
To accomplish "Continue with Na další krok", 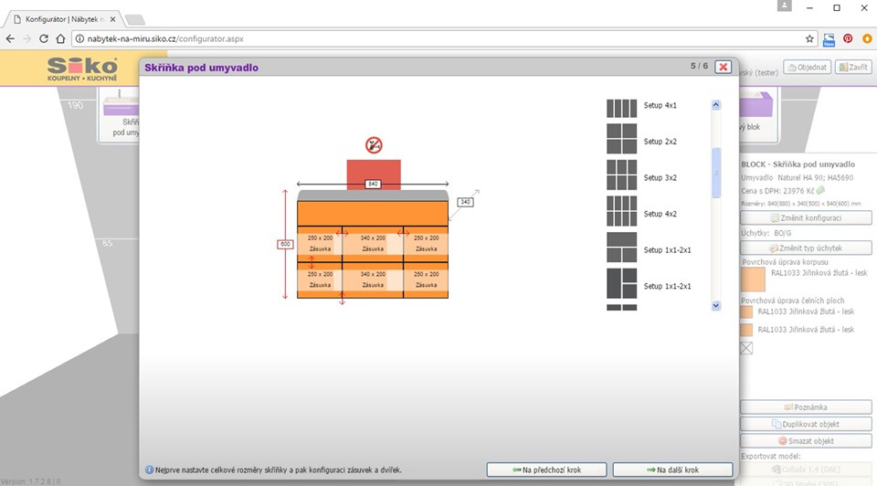I will click(x=672, y=470).
